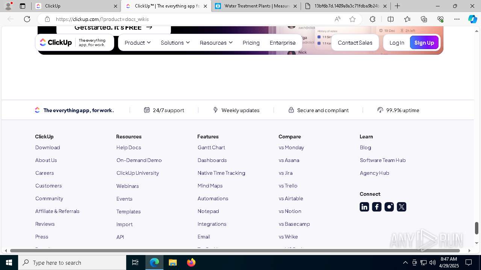Open Browser essentials heart icon
This screenshot has height=270, width=481.
tap(440, 19)
